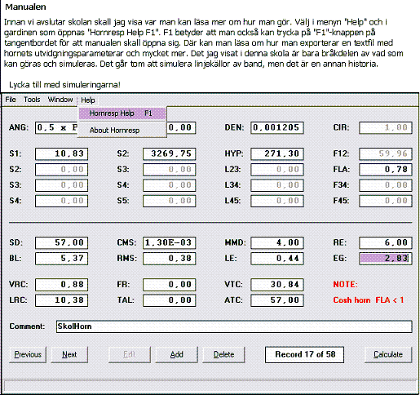The image size is (420, 395).
Task: Focus the FLA field showing 0,78
Action: pos(386,170)
